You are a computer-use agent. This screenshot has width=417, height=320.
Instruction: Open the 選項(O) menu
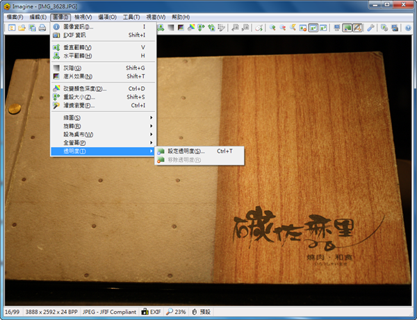pos(108,17)
